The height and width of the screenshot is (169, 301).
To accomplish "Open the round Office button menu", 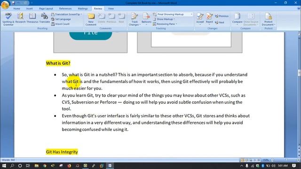I will click(x=5, y=5).
